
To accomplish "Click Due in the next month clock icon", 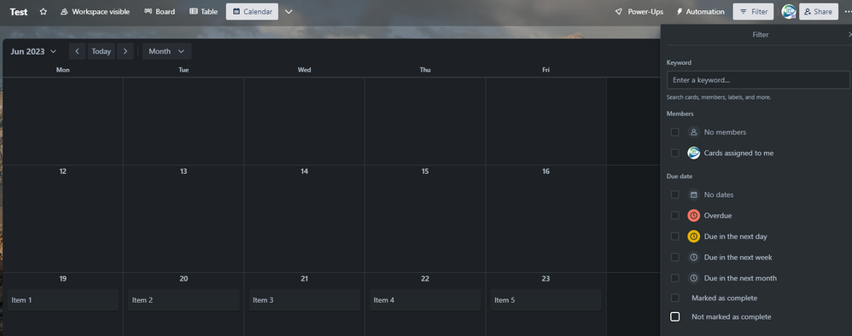I will click(693, 278).
